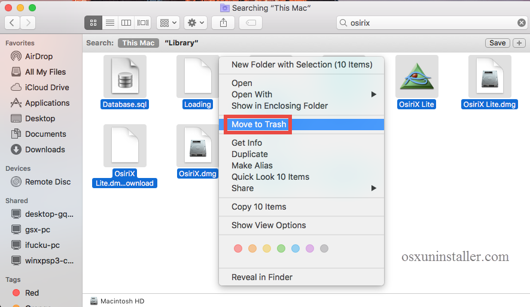Screen dimensions: 530x307
Task: Switch to icon view
Action: point(93,23)
